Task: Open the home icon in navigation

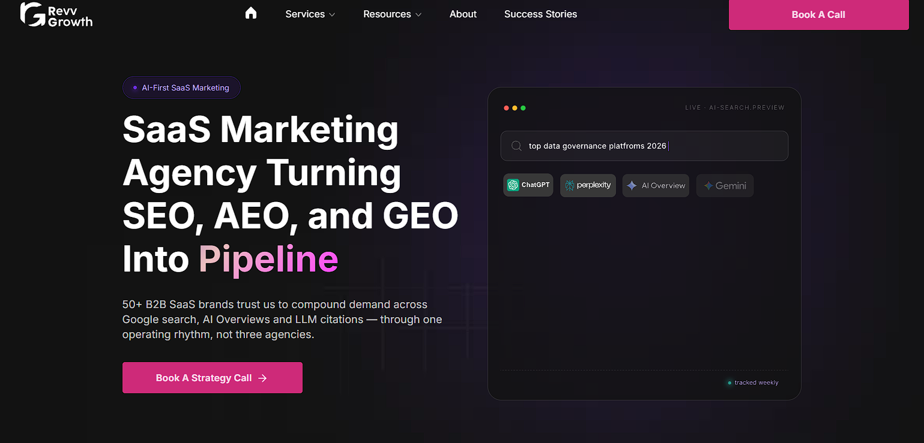Action: (x=251, y=13)
